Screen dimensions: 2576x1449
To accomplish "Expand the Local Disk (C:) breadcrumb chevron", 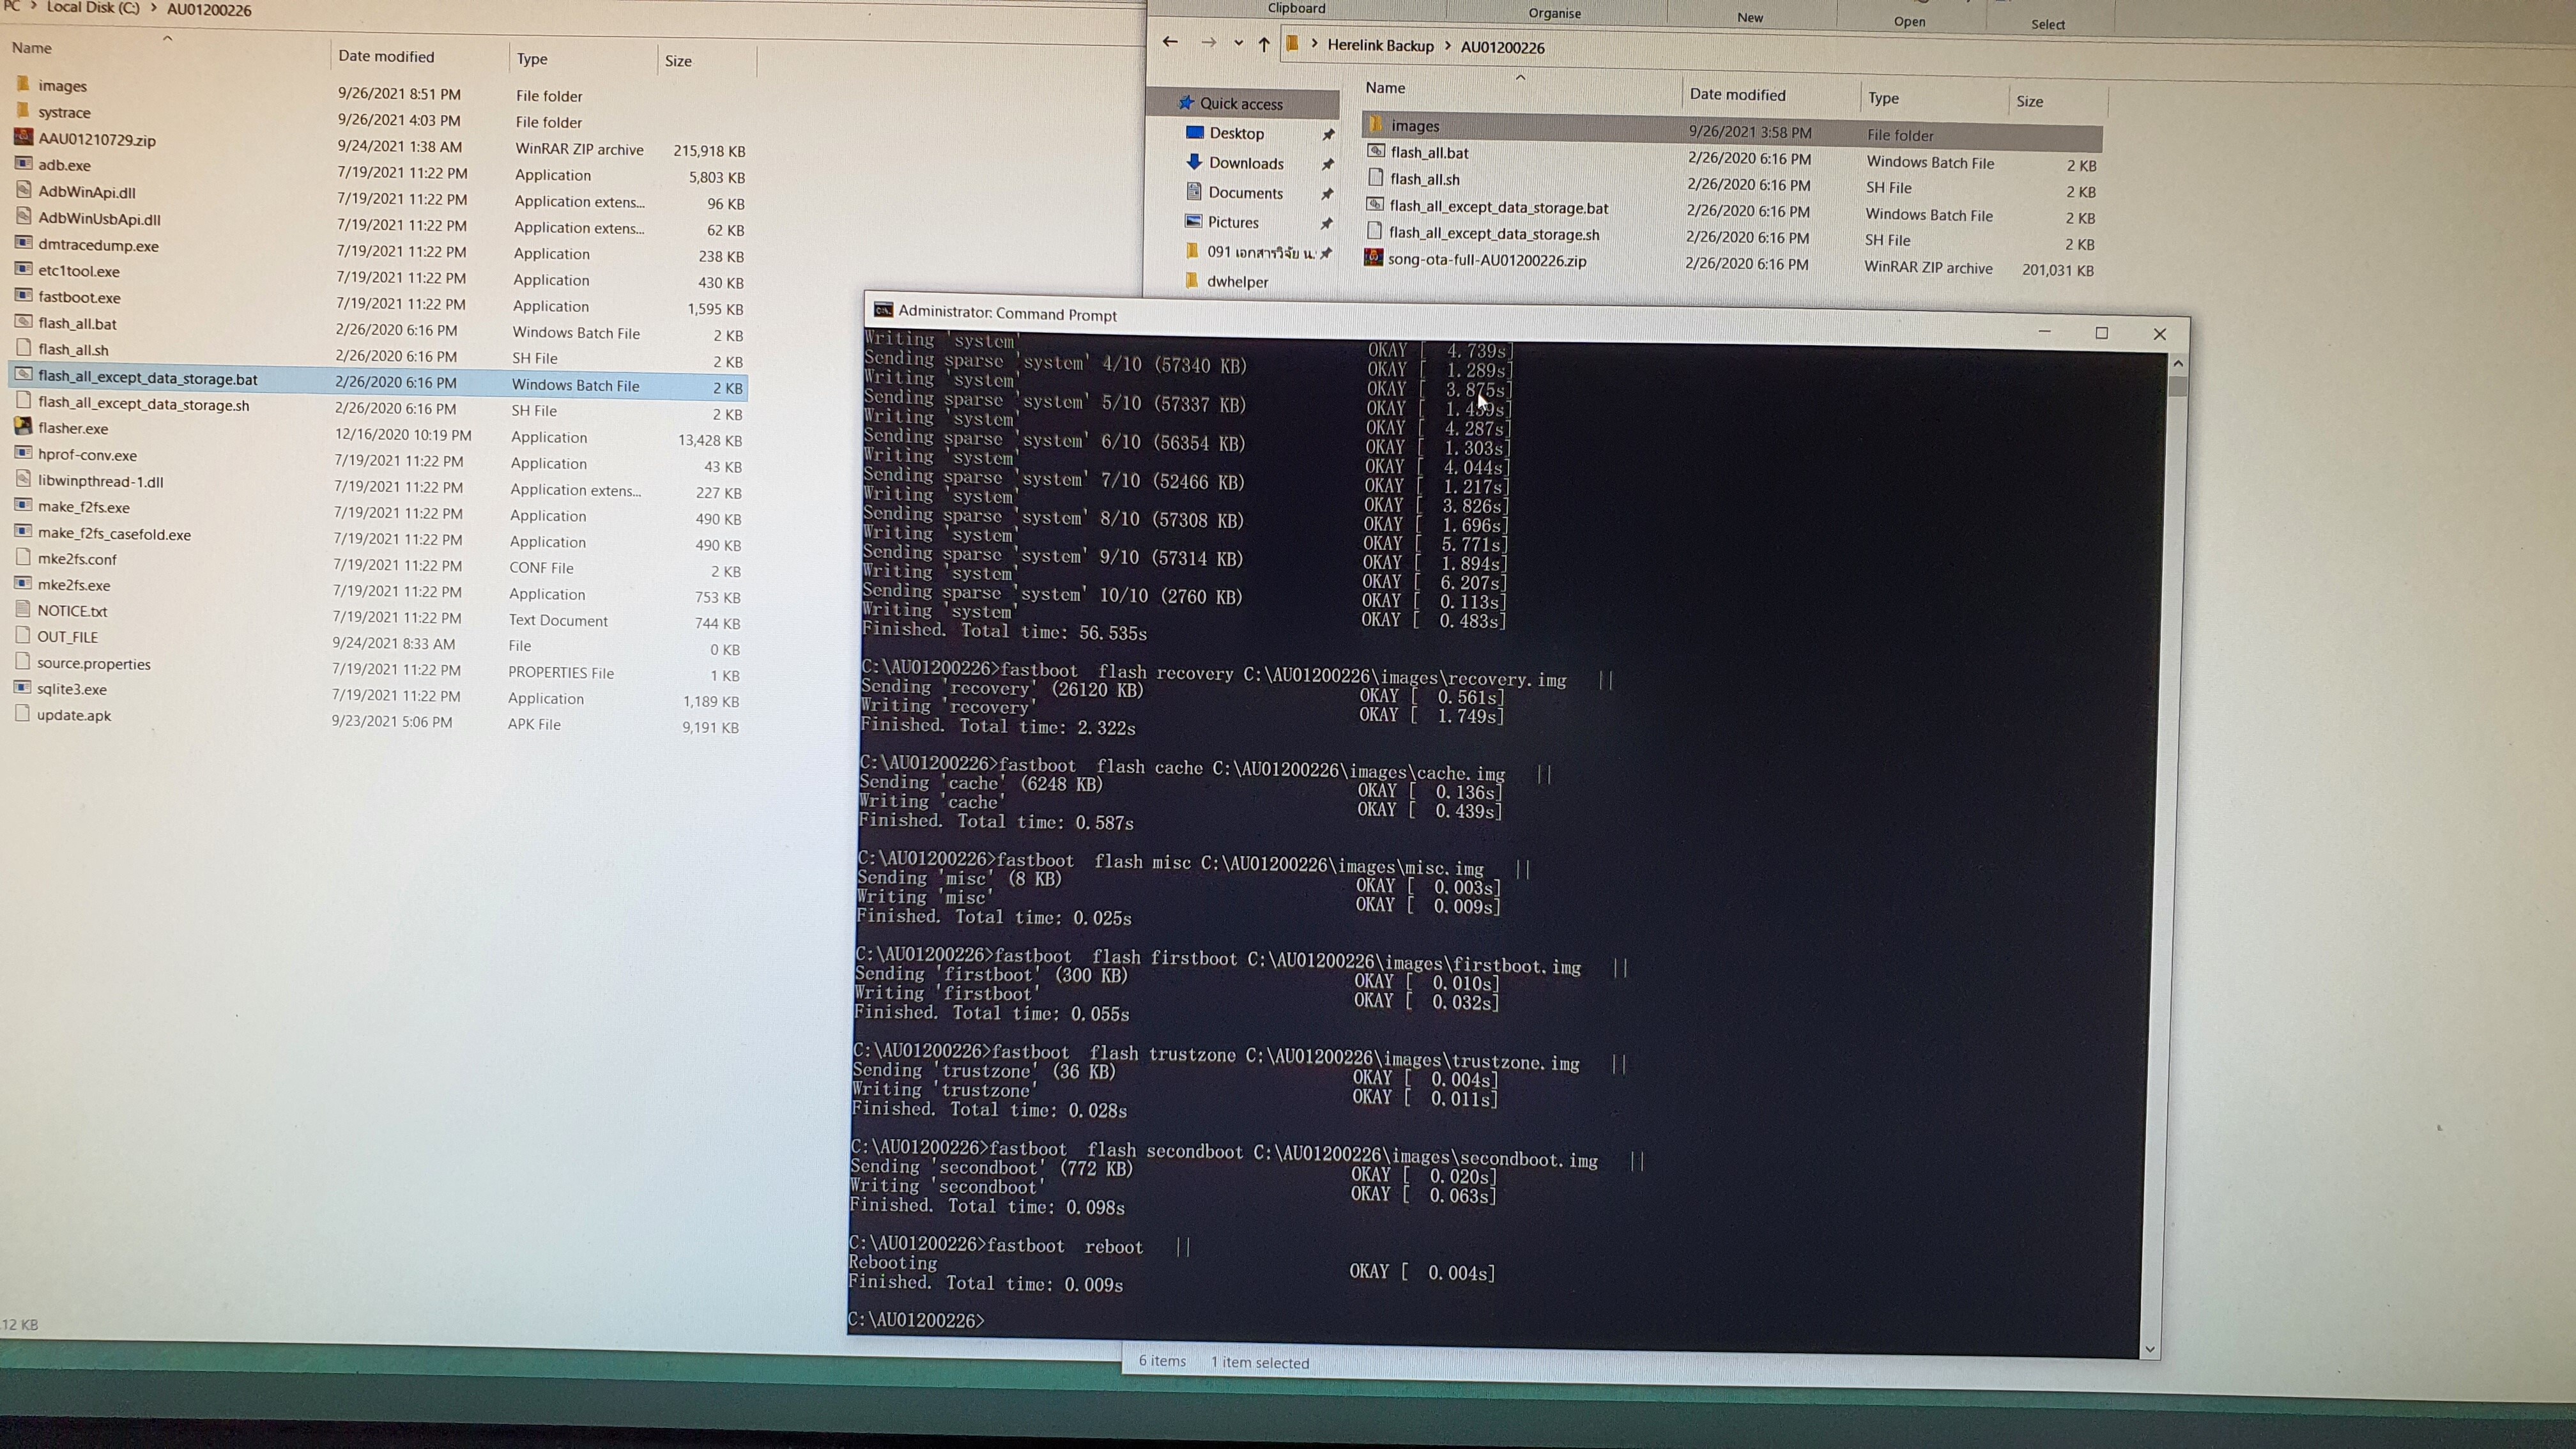I will (x=154, y=8).
